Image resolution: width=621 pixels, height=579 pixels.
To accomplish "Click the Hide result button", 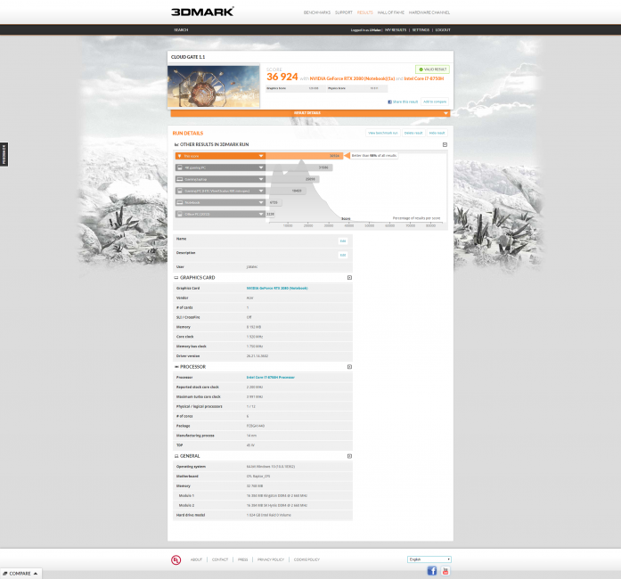I will (437, 133).
